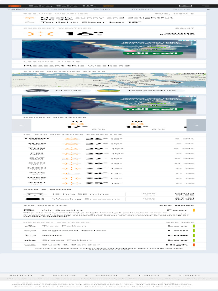The height and width of the screenshot is (291, 218).
Task: Open Africa breadcrumb link
Action: click(x=64, y=275)
